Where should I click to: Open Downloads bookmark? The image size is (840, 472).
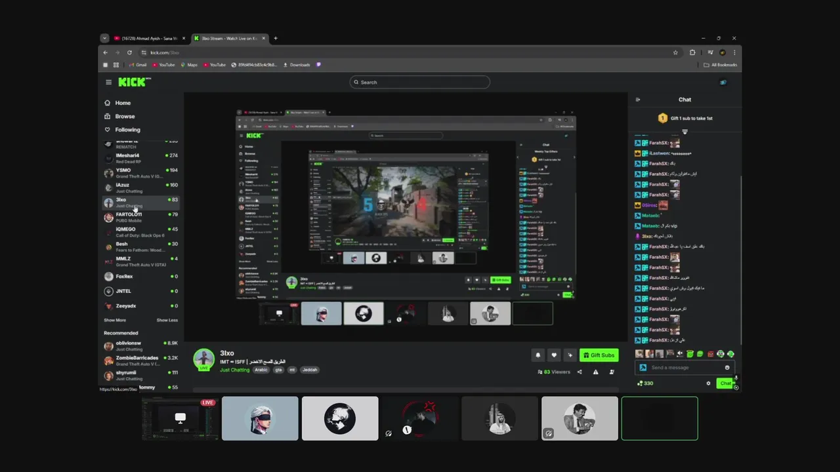click(297, 65)
